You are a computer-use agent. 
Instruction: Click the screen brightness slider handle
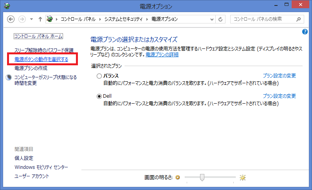[202, 177]
